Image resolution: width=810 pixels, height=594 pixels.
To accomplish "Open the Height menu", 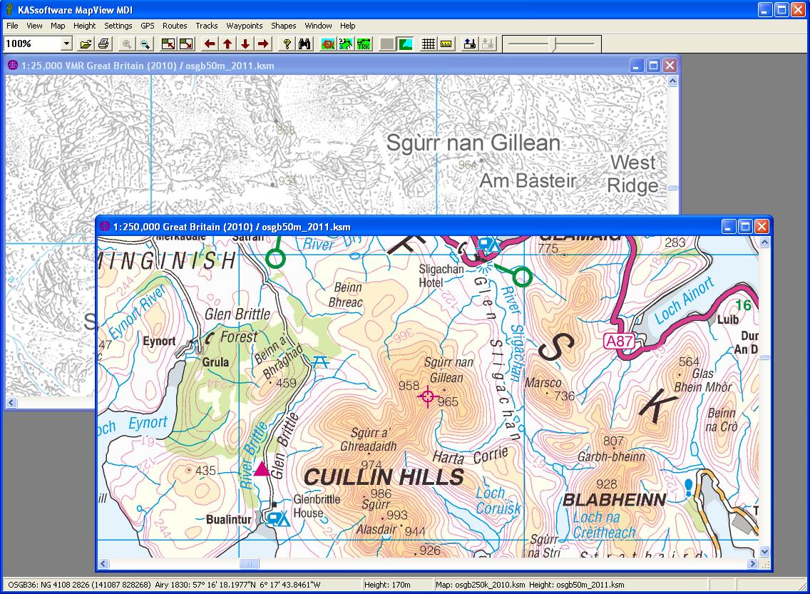I will coord(84,25).
